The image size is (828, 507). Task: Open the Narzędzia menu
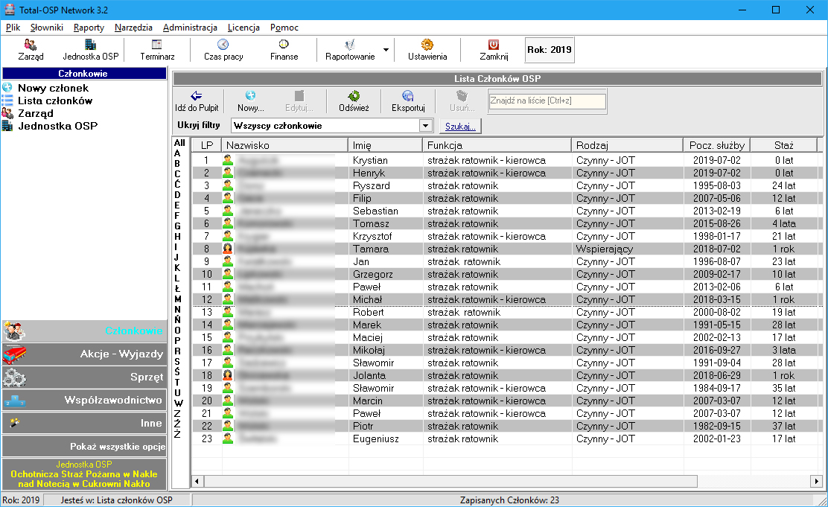click(x=133, y=28)
